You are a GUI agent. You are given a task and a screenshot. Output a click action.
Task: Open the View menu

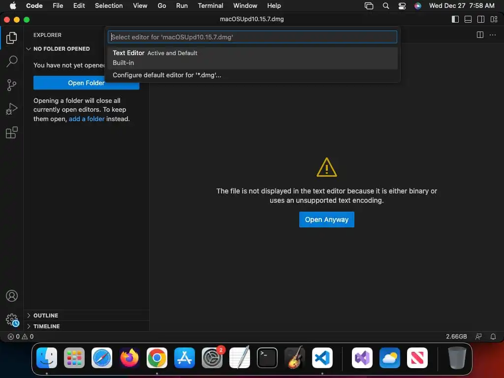coord(140,6)
